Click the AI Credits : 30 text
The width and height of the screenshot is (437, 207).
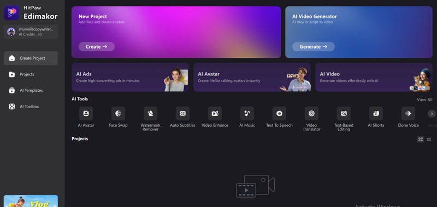(30, 34)
